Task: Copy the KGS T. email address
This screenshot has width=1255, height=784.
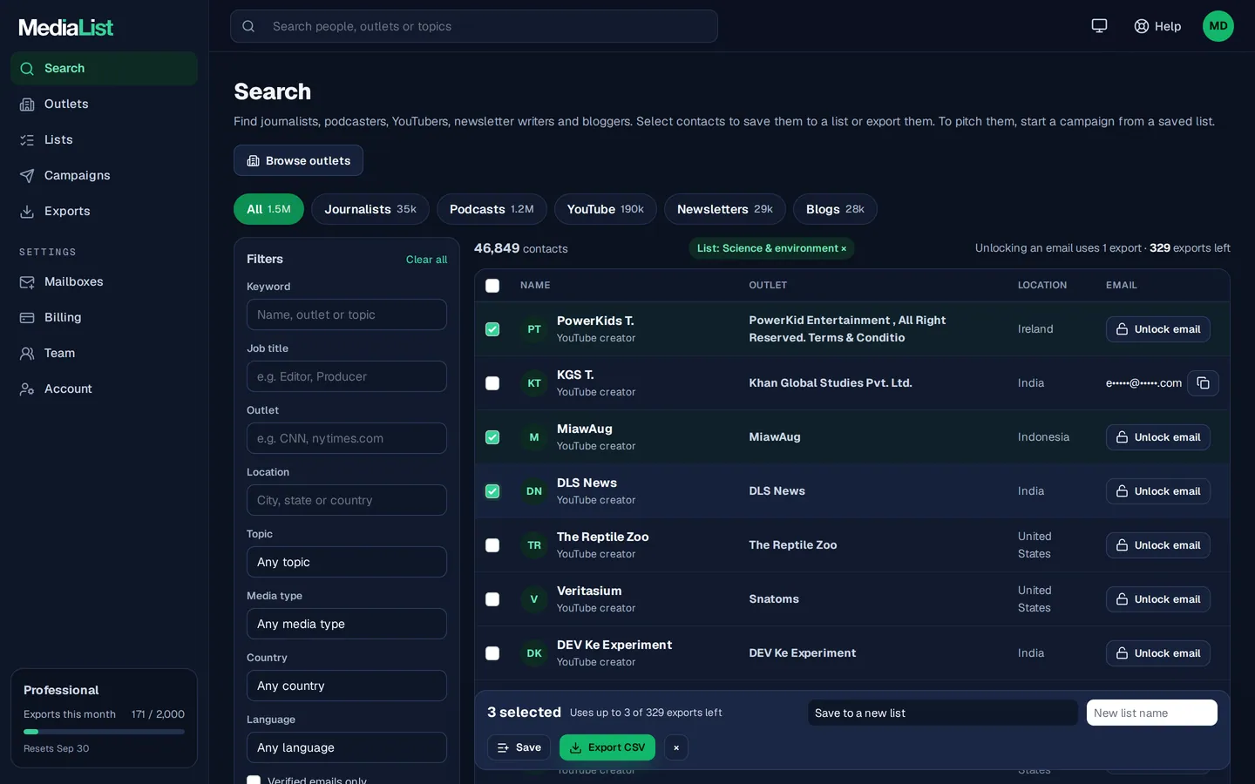Action: pyautogui.click(x=1203, y=383)
